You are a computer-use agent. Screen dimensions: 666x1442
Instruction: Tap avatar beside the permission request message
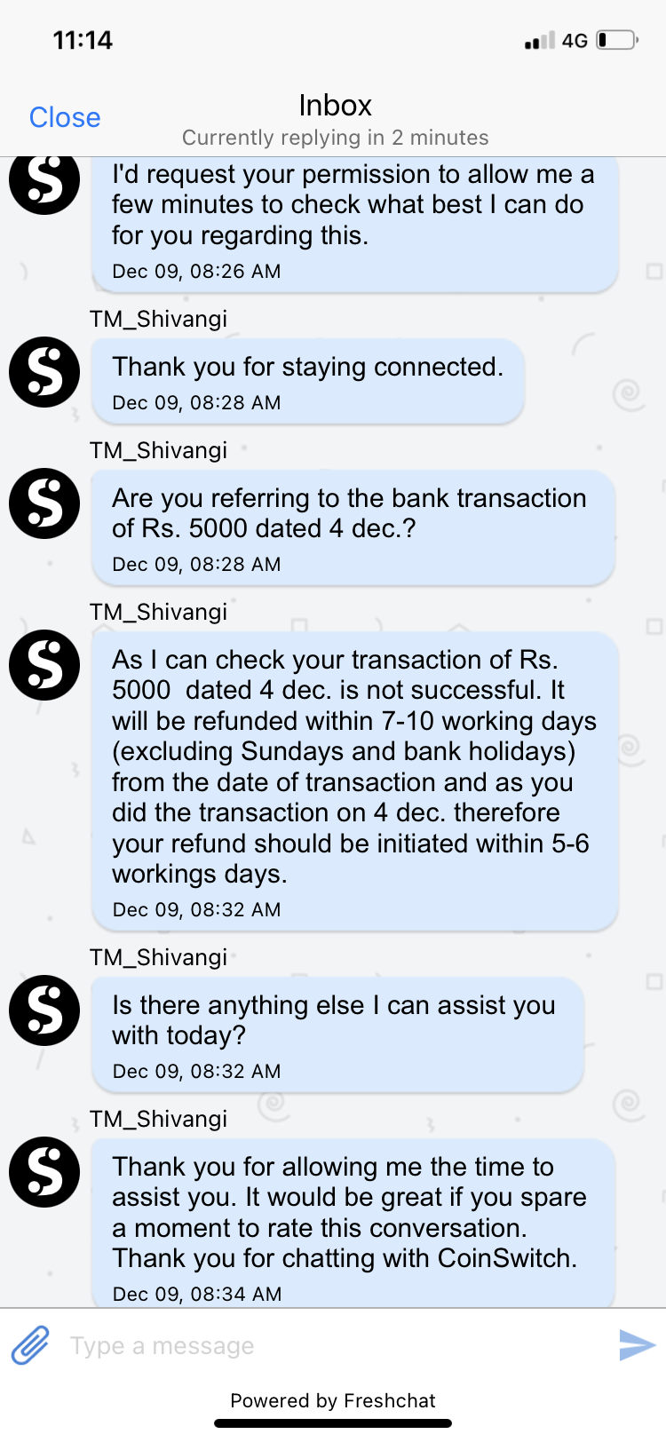(x=44, y=182)
